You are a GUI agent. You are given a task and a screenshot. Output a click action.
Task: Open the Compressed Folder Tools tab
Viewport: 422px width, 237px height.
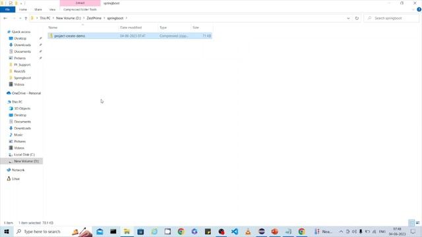pos(80,9)
